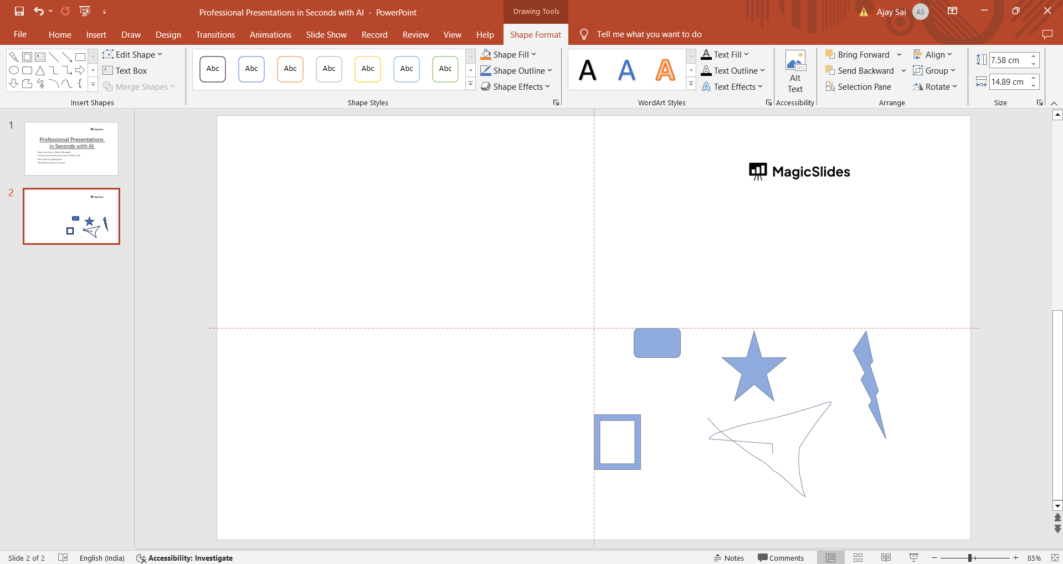Click Accessibility: Investigate in status bar

[184, 558]
